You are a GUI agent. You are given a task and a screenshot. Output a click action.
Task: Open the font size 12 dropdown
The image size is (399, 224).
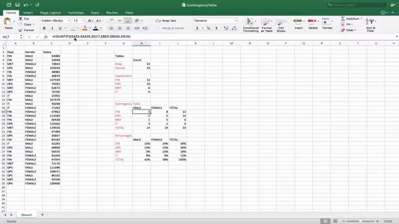point(83,21)
